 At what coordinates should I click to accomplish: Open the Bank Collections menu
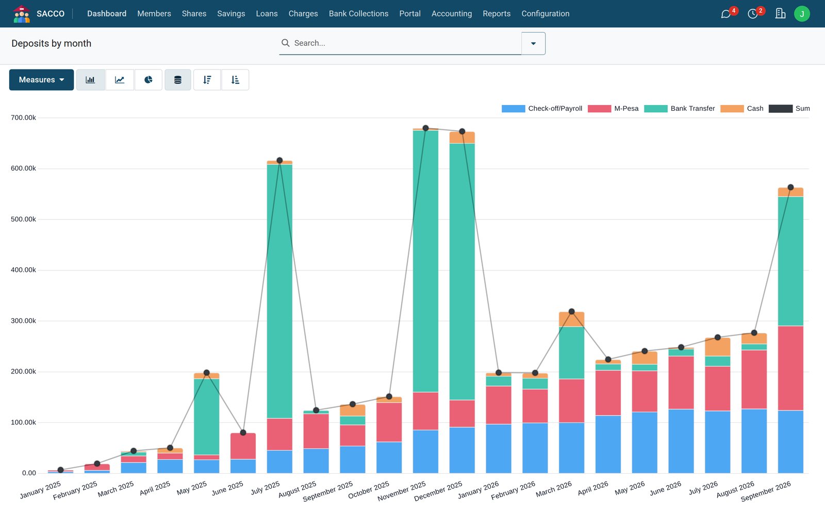click(358, 14)
